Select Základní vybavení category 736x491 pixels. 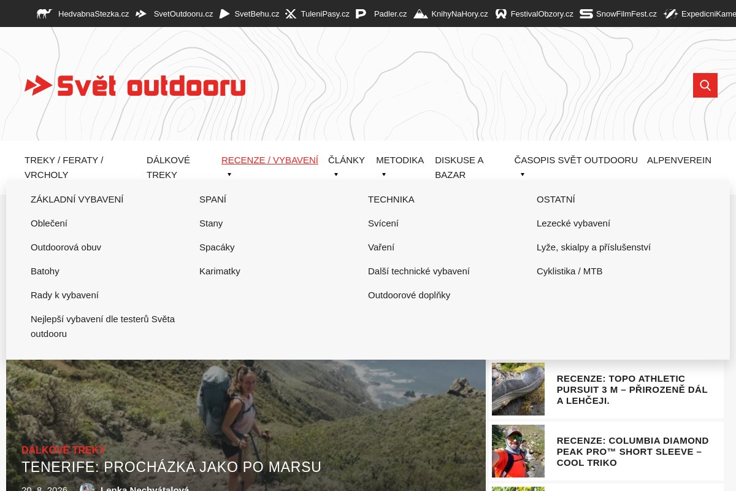click(77, 199)
